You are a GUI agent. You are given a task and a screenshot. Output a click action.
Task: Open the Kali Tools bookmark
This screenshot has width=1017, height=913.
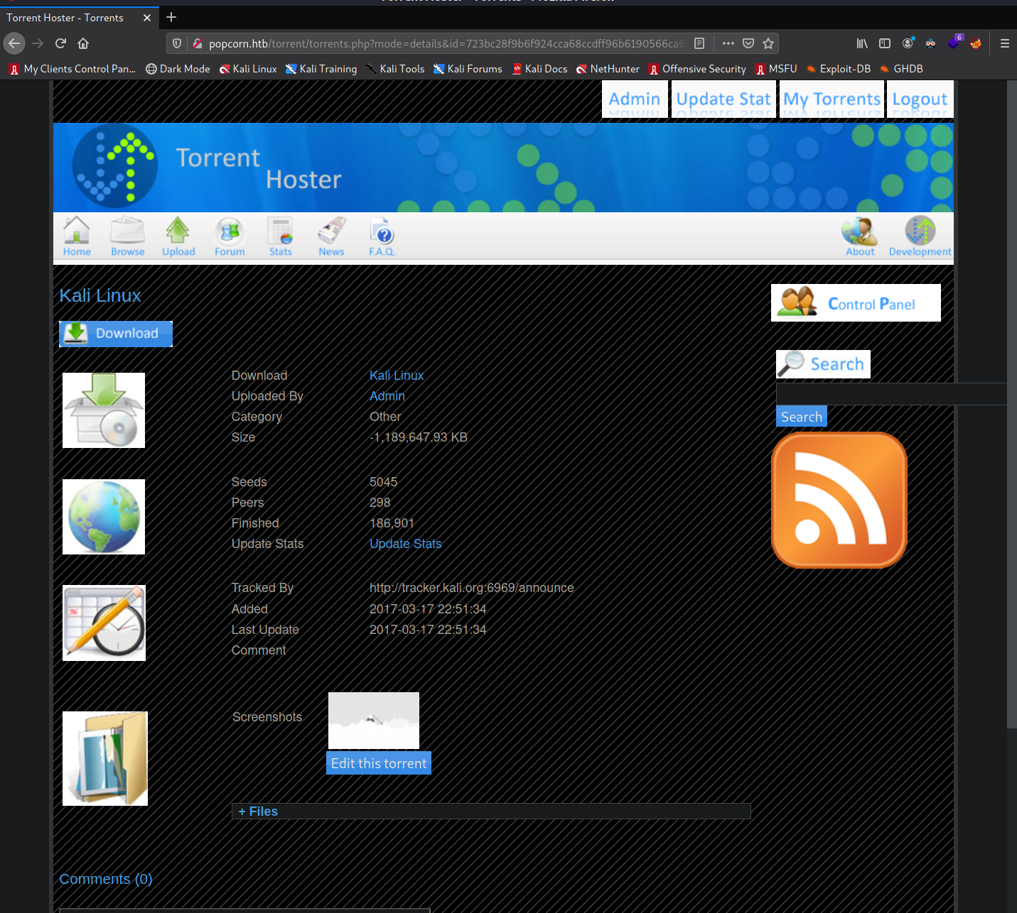pyautogui.click(x=395, y=69)
